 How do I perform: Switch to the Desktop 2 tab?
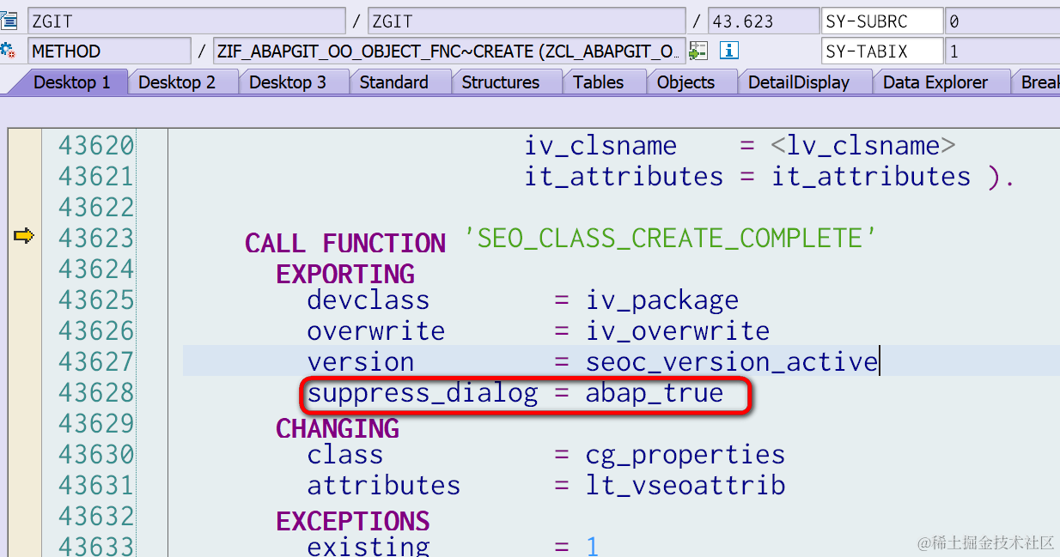(177, 82)
